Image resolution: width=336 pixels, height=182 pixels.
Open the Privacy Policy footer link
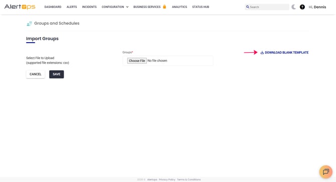point(167,179)
